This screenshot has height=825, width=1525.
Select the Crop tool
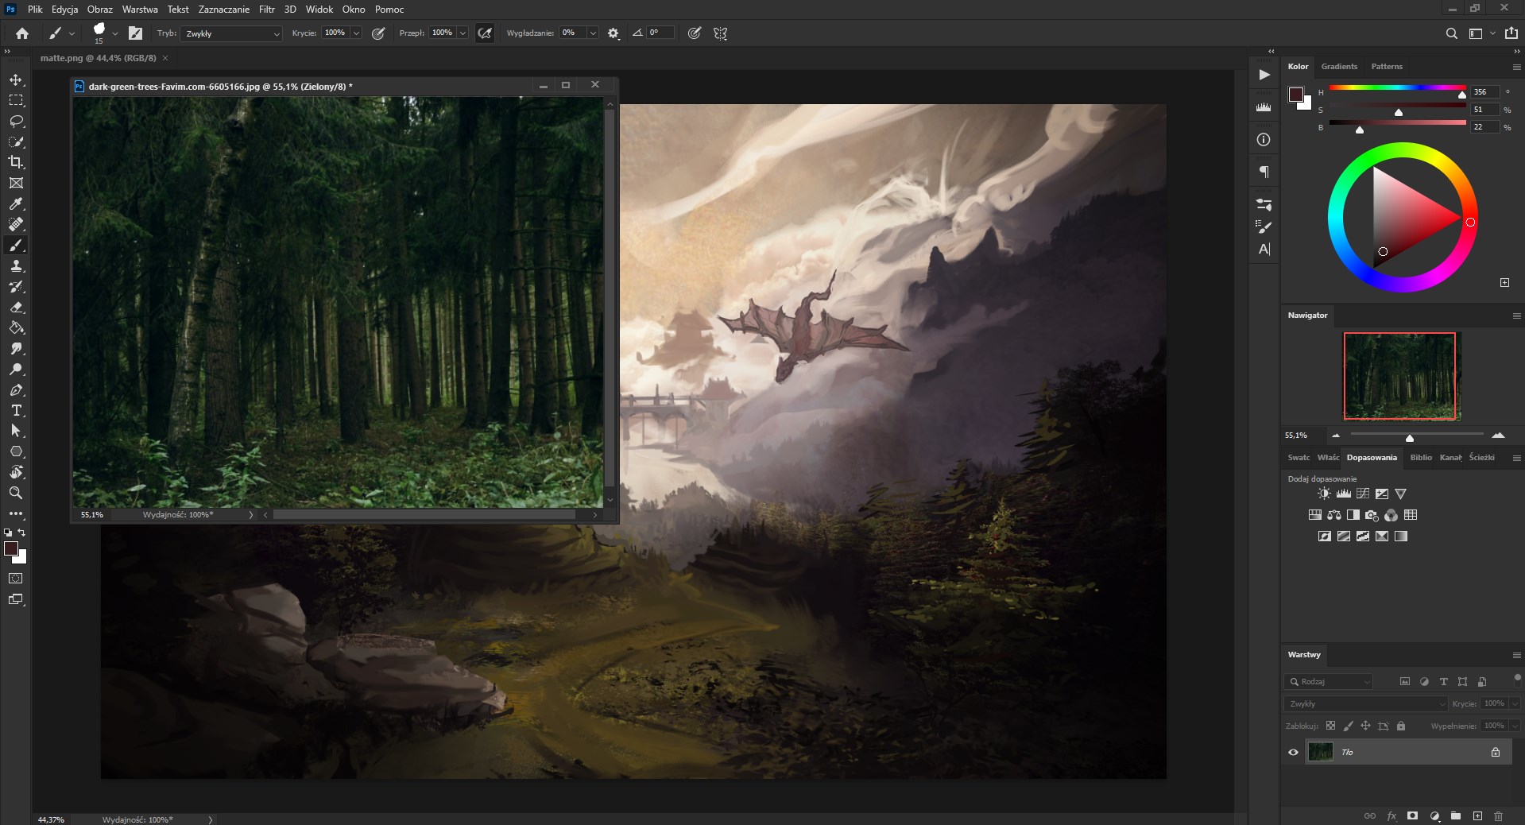(16, 162)
